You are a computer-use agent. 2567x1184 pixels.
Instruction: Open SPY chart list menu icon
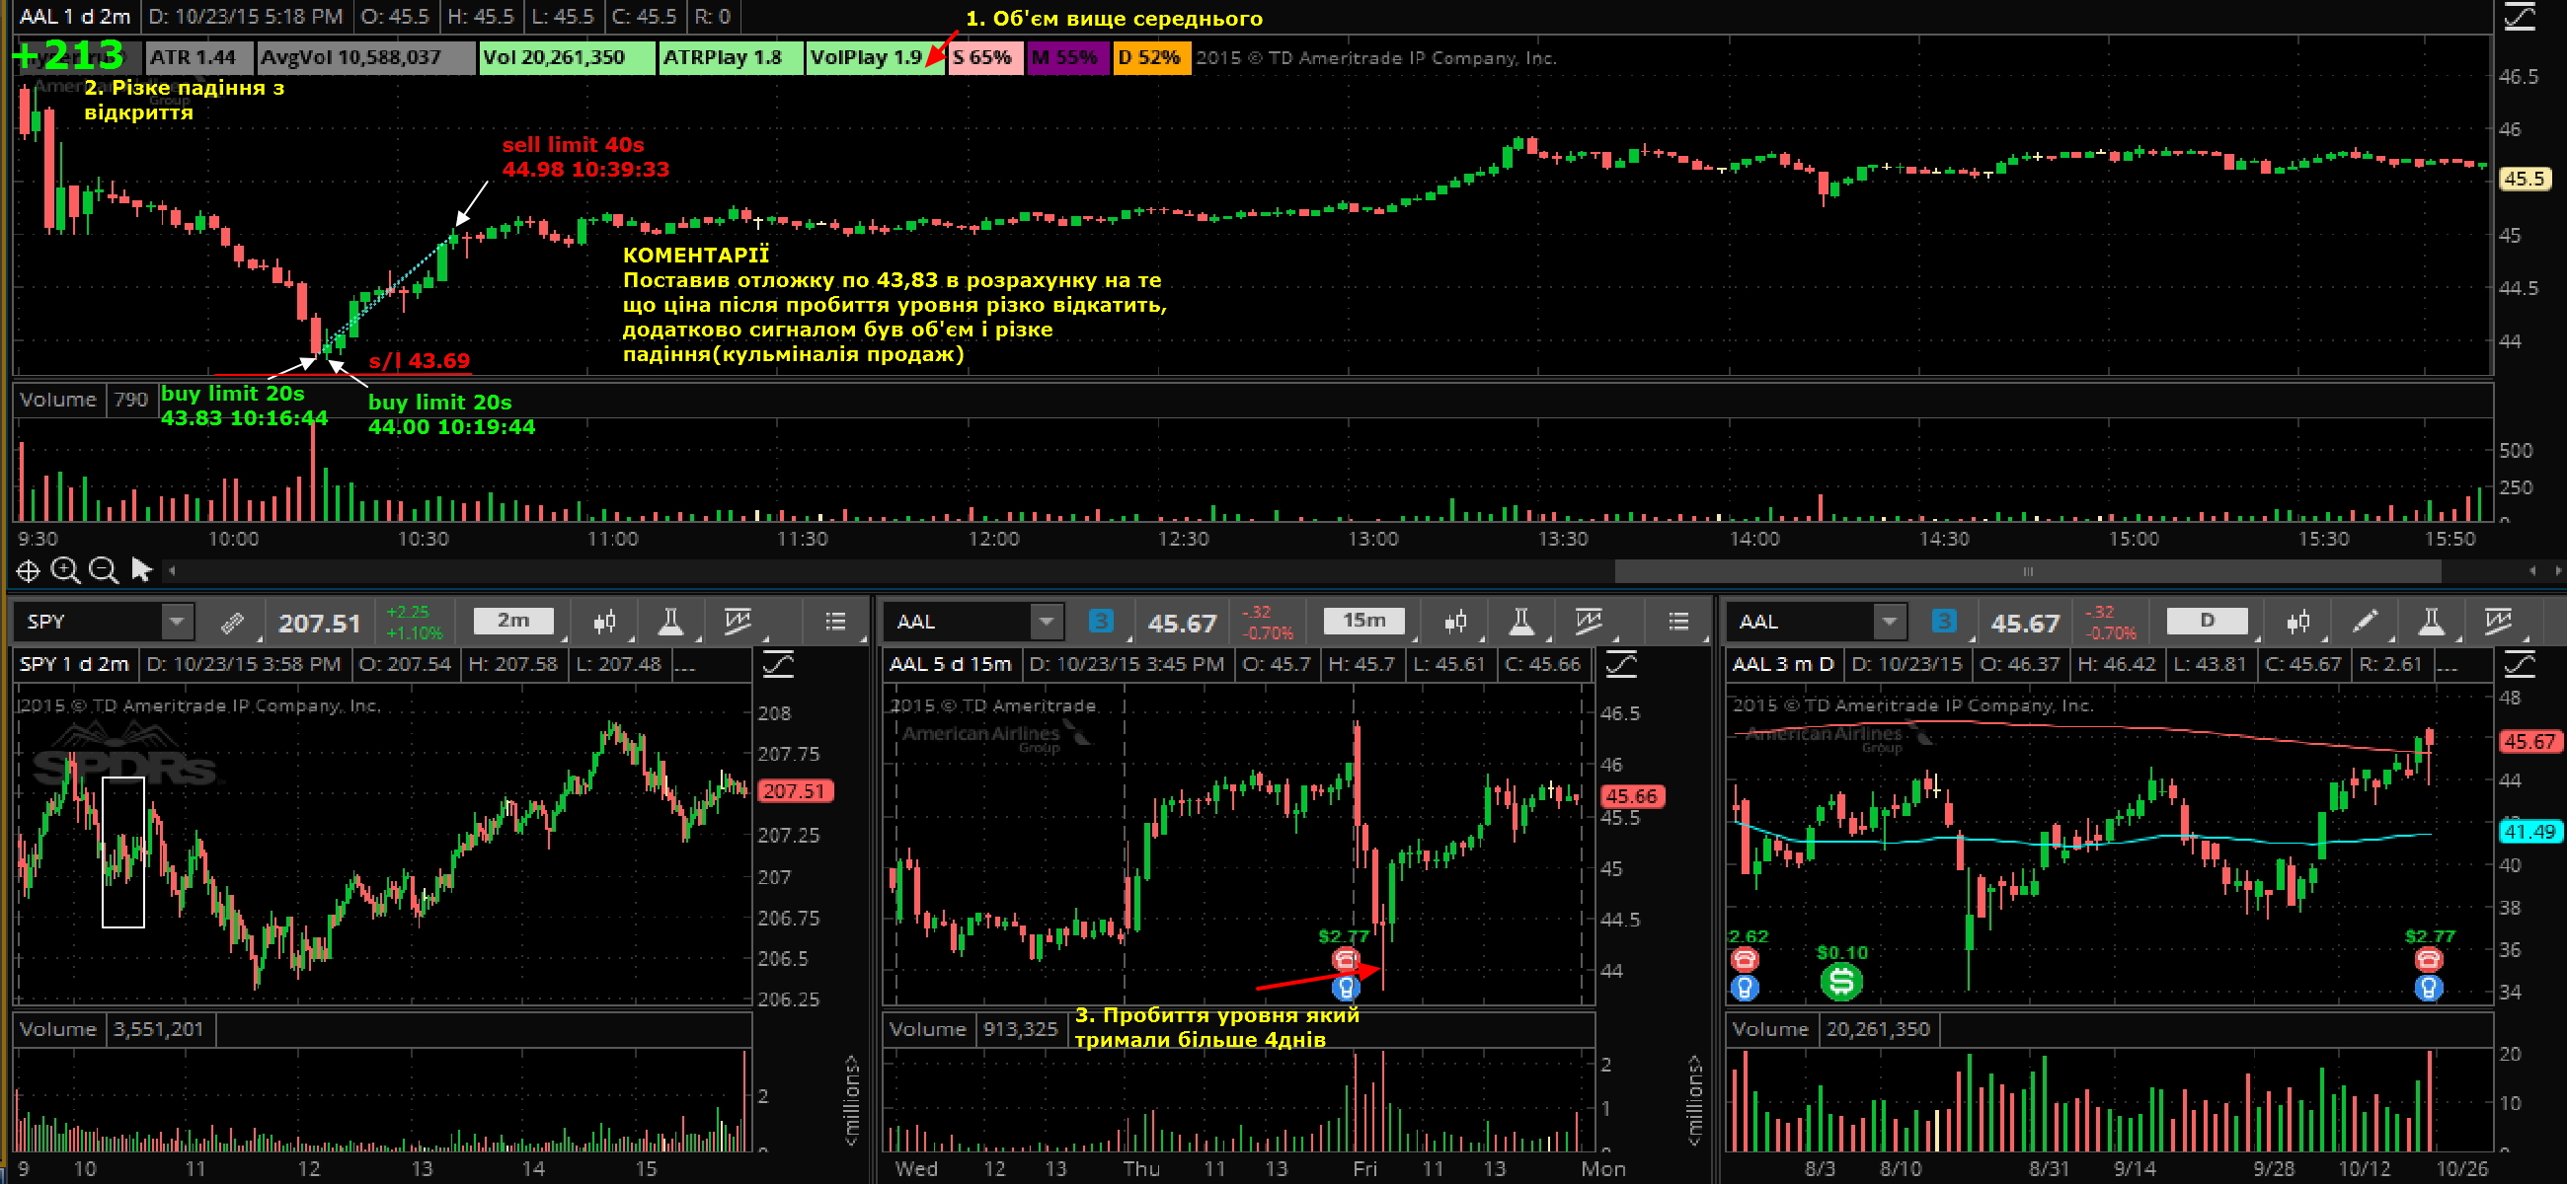(835, 623)
